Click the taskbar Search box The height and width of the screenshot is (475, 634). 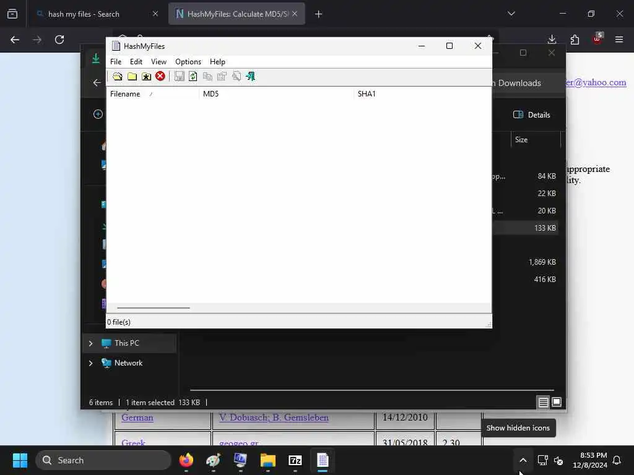pyautogui.click(x=103, y=460)
